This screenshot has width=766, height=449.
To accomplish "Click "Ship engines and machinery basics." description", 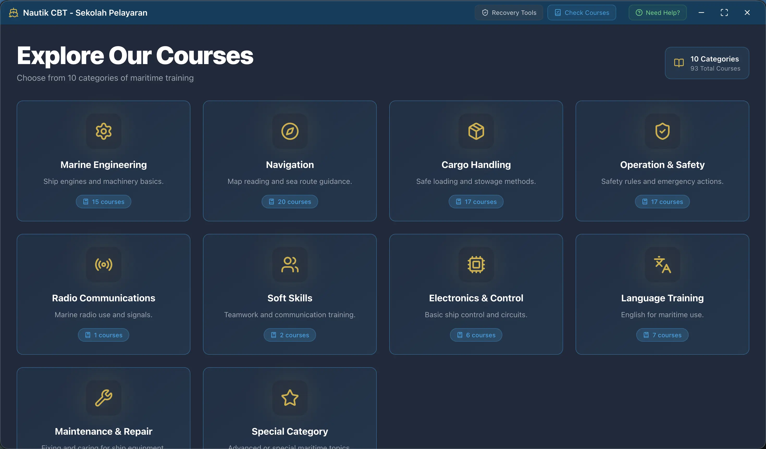I will tap(104, 181).
